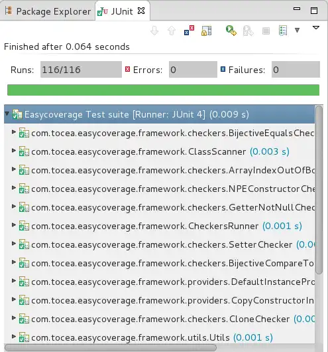The image size is (328, 352).
Task: Expand the ClassScanner test node
Action: 14,151
